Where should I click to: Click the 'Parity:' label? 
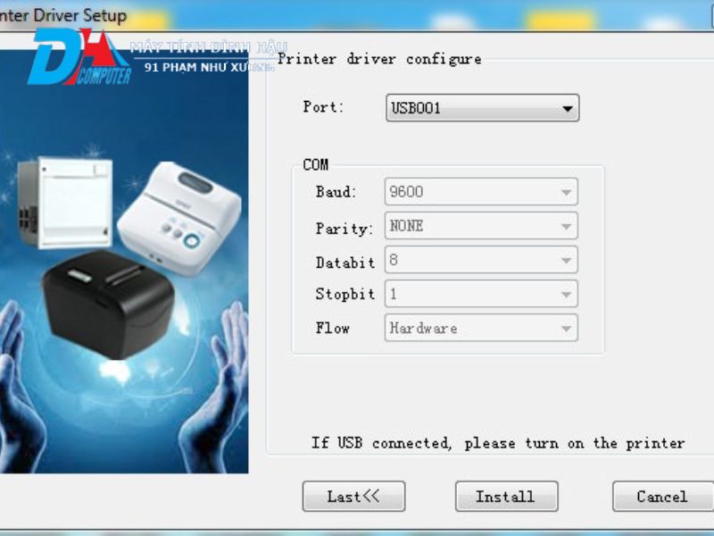pyautogui.click(x=345, y=228)
